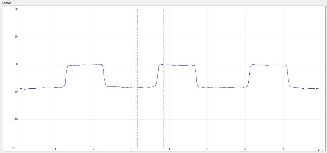Click the y-axis label 0
This screenshot has height=153, width=327.
(16, 64)
